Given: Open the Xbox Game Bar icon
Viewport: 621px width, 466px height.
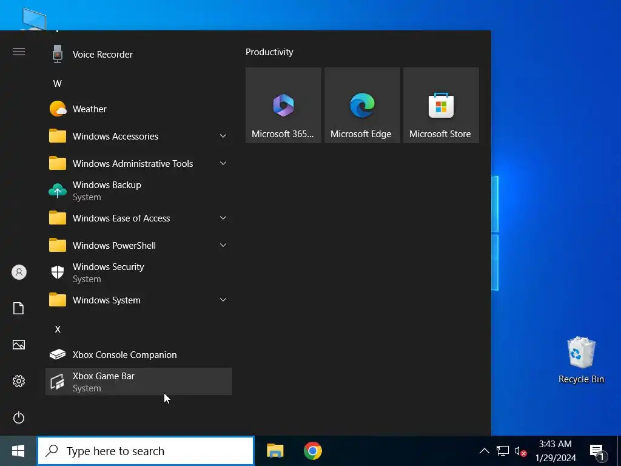Looking at the screenshot, I should [x=58, y=382].
